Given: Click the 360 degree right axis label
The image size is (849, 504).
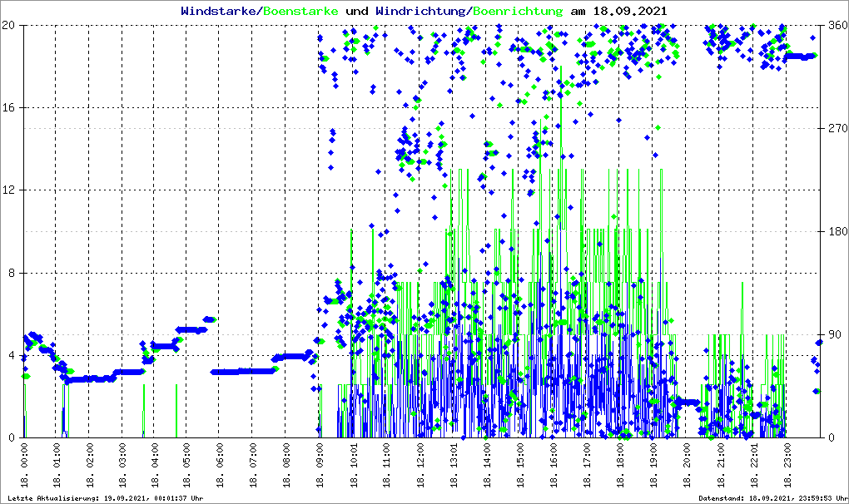Looking at the screenshot, I should [836, 26].
